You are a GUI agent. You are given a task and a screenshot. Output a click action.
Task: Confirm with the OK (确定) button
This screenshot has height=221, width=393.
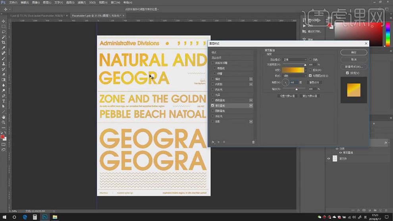coord(354,52)
